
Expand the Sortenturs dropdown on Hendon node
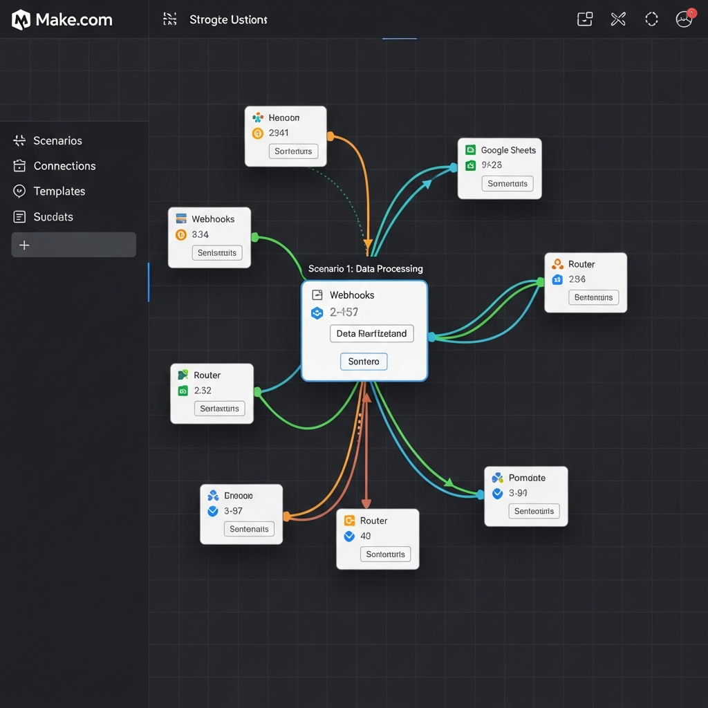tap(293, 151)
